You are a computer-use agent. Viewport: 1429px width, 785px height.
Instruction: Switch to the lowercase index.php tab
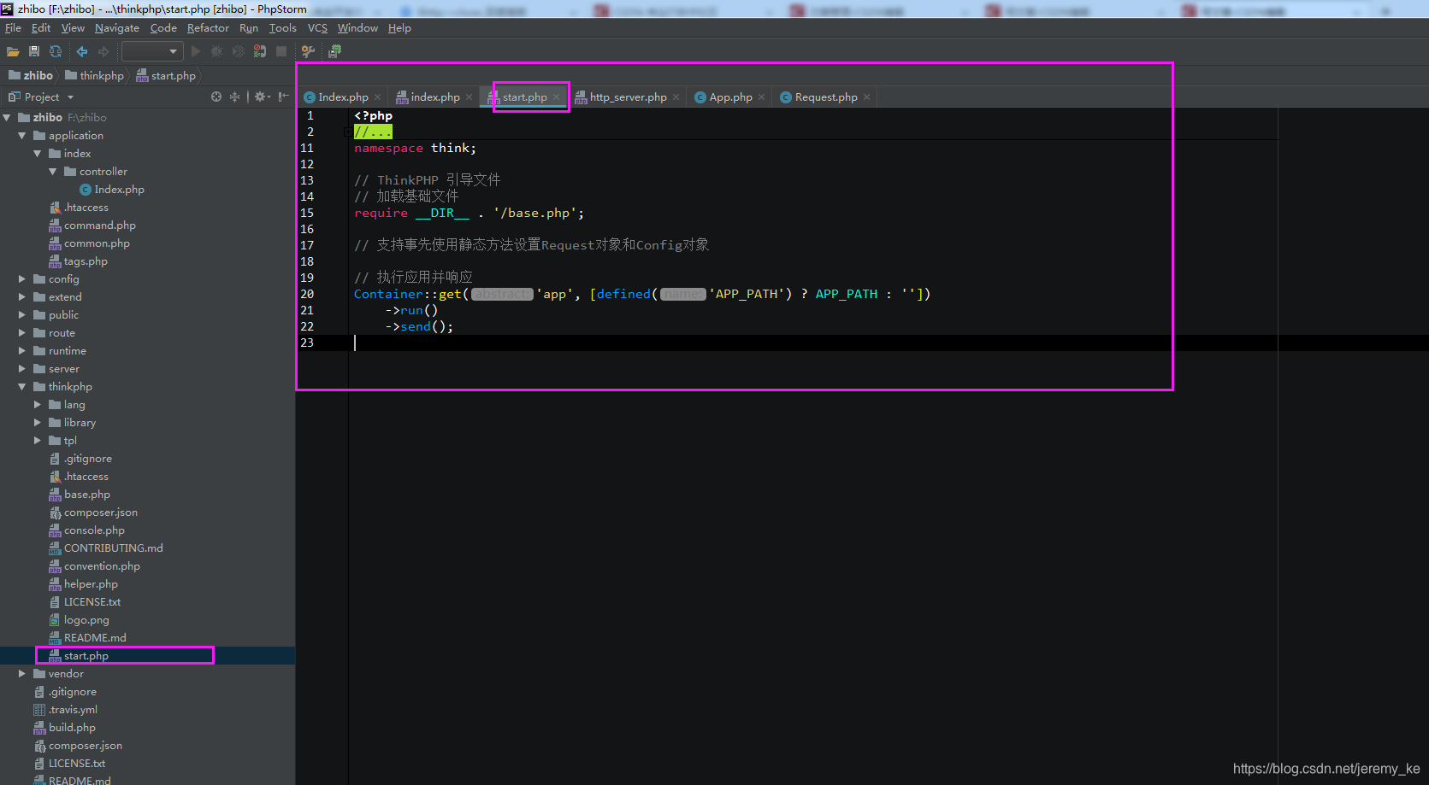pyautogui.click(x=434, y=97)
